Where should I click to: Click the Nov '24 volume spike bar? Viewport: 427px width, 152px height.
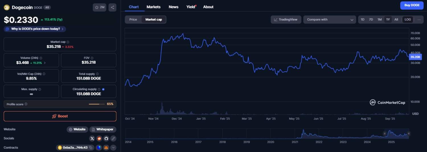[x=162, y=108]
